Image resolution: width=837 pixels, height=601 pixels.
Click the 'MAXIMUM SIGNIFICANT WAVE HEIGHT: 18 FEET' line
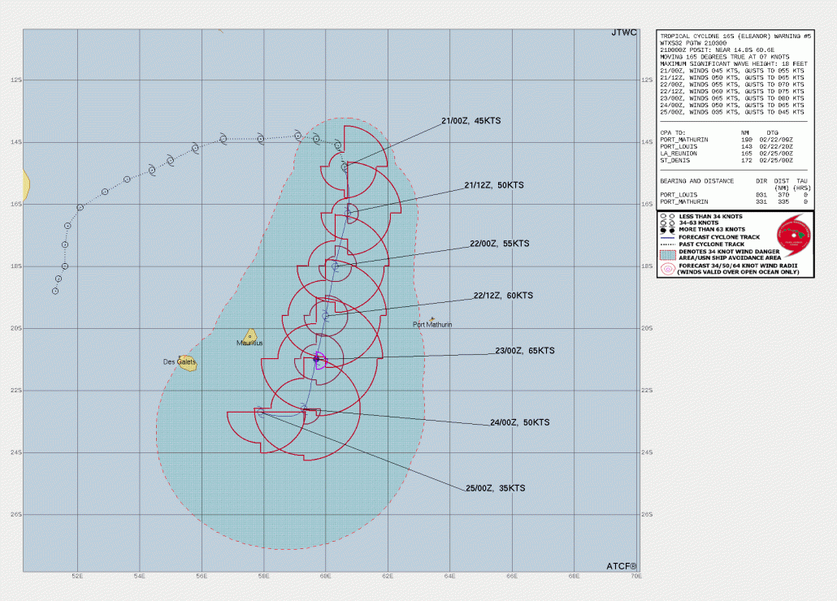734,64
